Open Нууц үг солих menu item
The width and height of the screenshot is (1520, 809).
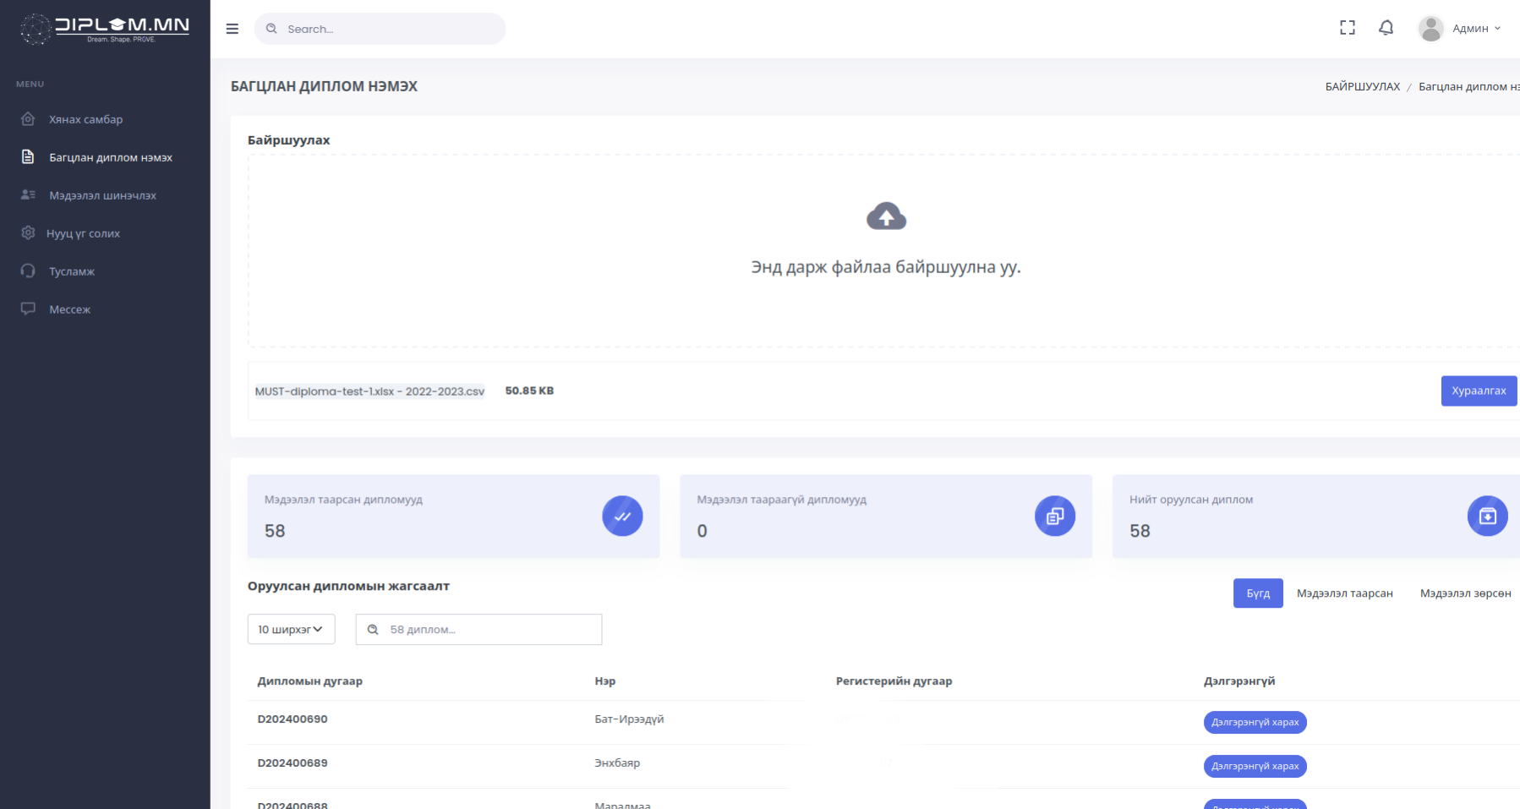[x=83, y=233]
